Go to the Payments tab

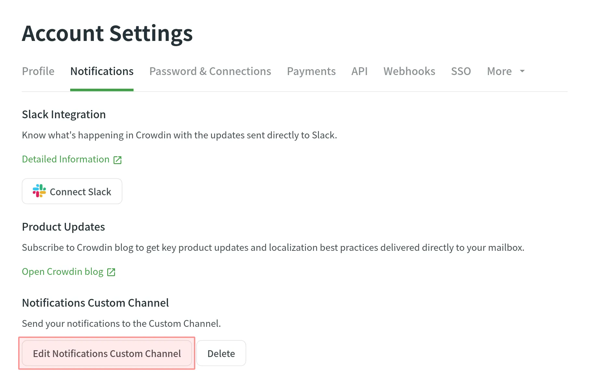[x=311, y=71]
